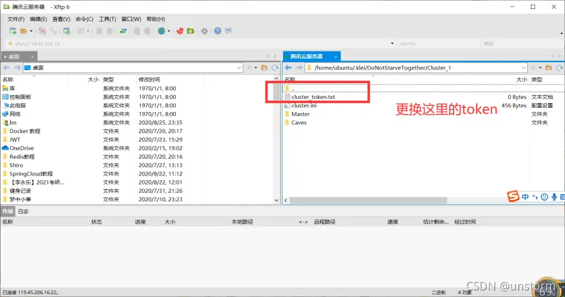Screen dimensions: 565x297
Task: Open the 工具(T) menu
Action: [x=107, y=19]
